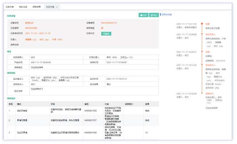The height and width of the screenshot is (144, 237).
Task: Click the 确定验收人 timeline node dot
Action: (x=202, y=65)
